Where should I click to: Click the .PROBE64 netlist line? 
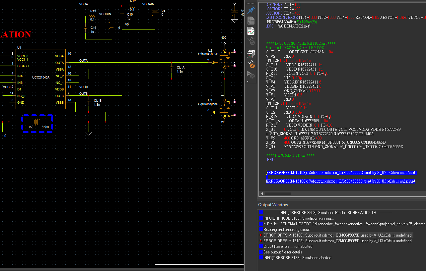point(292,22)
